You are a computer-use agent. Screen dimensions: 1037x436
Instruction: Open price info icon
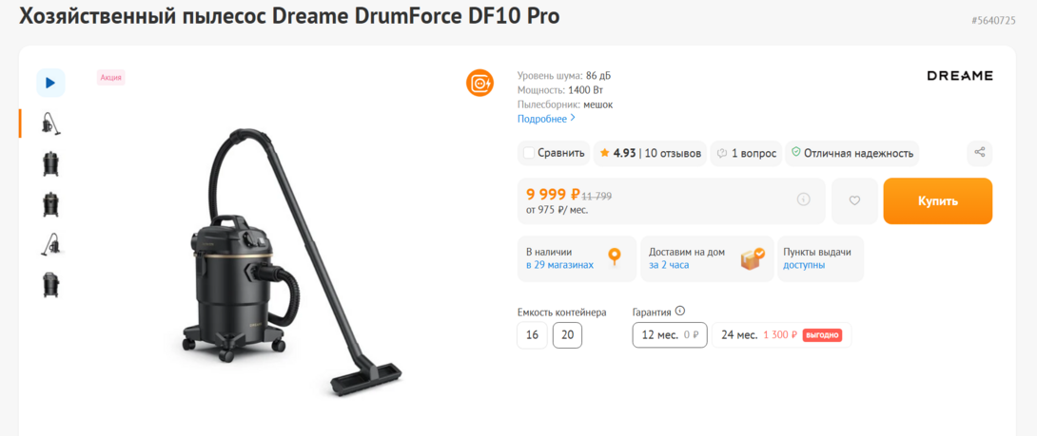coord(803,199)
